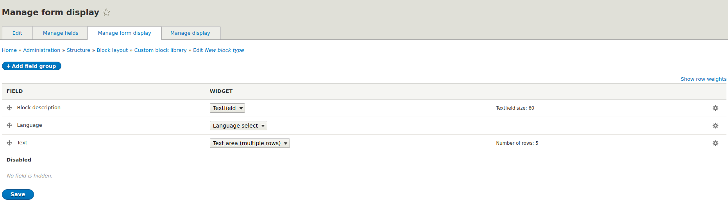This screenshot has height=222, width=728.
Task: Switch to the Manage fields tab
Action: pyautogui.click(x=61, y=33)
